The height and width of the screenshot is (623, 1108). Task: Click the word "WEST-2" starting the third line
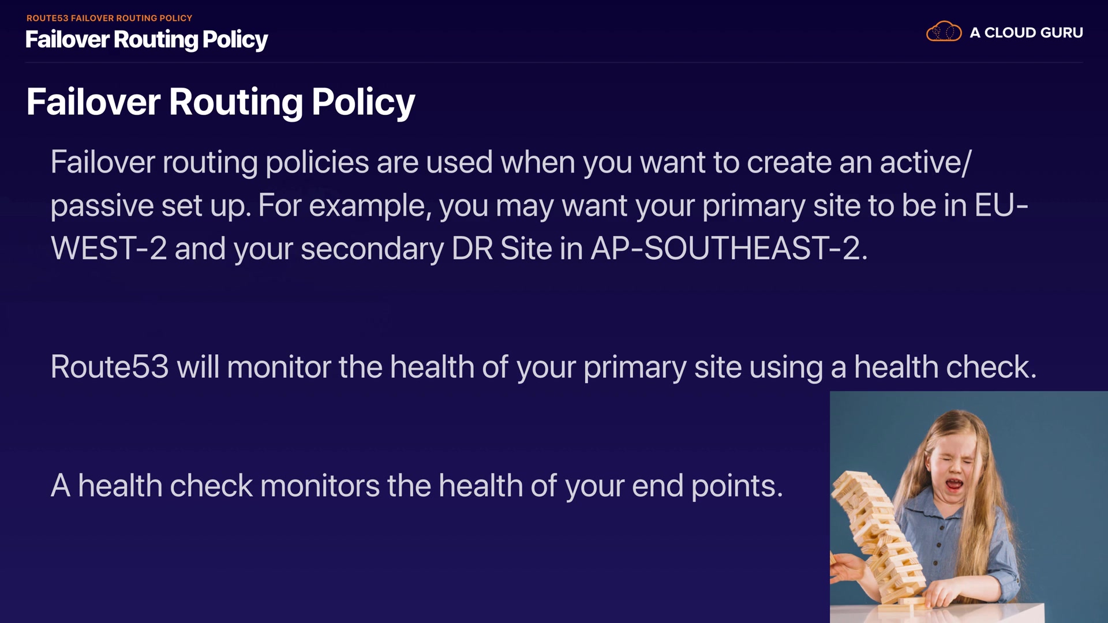tap(108, 249)
